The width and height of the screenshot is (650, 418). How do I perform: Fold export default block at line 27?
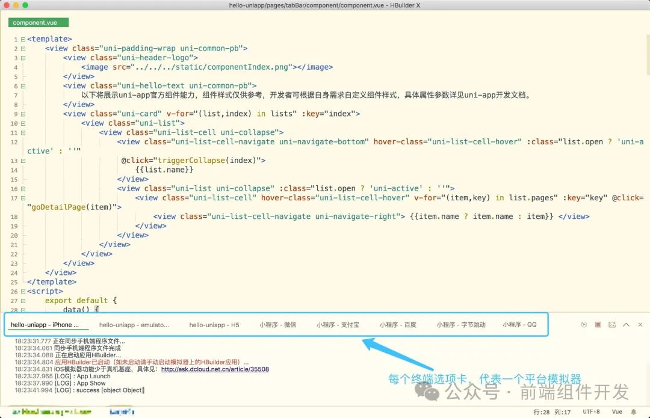click(23, 301)
